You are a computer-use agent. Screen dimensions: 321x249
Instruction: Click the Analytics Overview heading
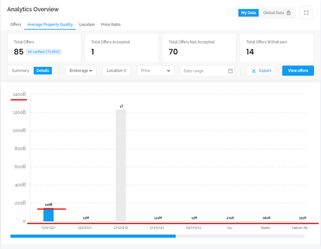click(x=33, y=9)
